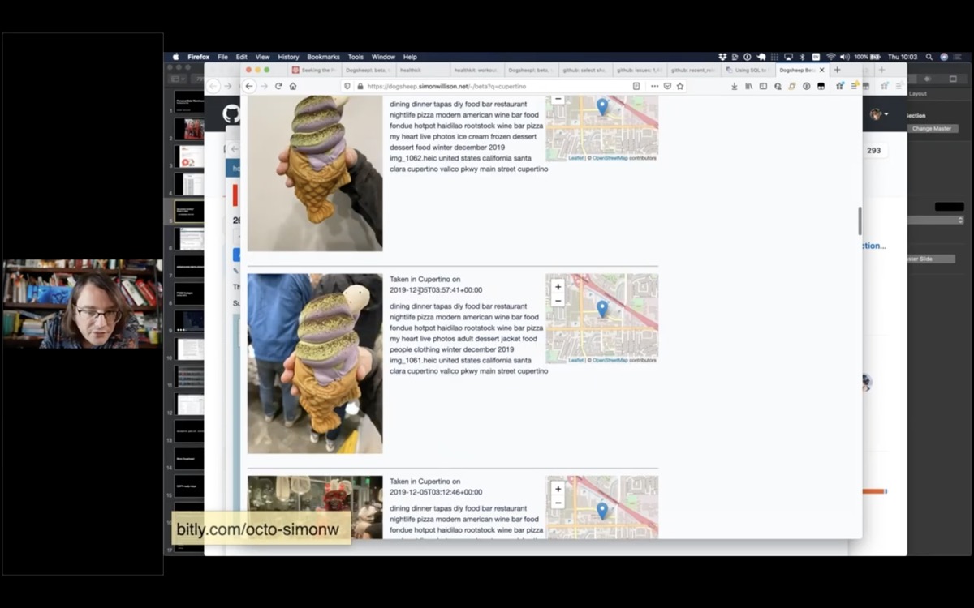Open the OpenStreetMap link on the img_1062 map

[x=610, y=158]
